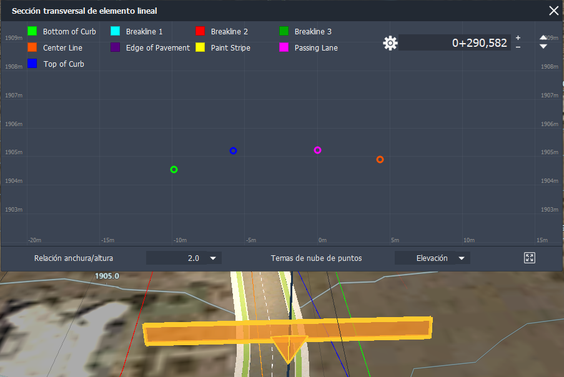Image resolution: width=564 pixels, height=377 pixels.
Task: Click the orange section marker arrow
Action: click(289, 349)
